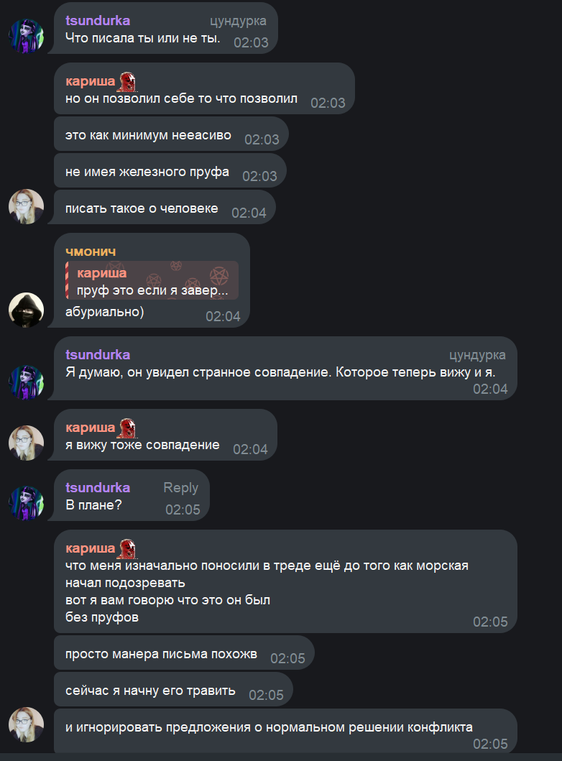Open the quoted reply 'пруф это если я завер...'
The image size is (562, 761).
(152, 280)
